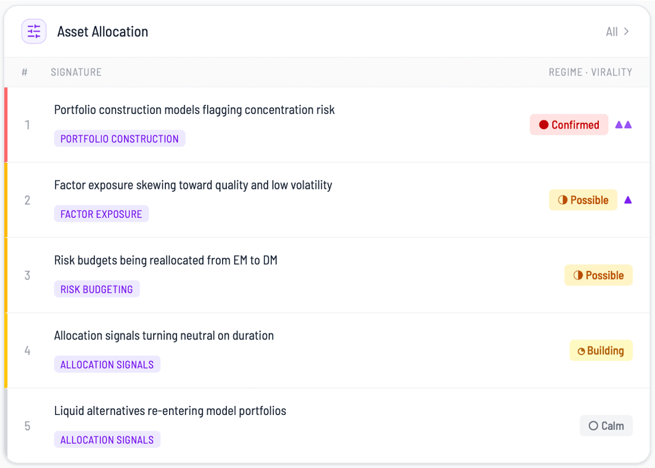Viewport: 655px width, 468px height.
Task: Select the RISK BUDGETING tag
Action: click(97, 289)
